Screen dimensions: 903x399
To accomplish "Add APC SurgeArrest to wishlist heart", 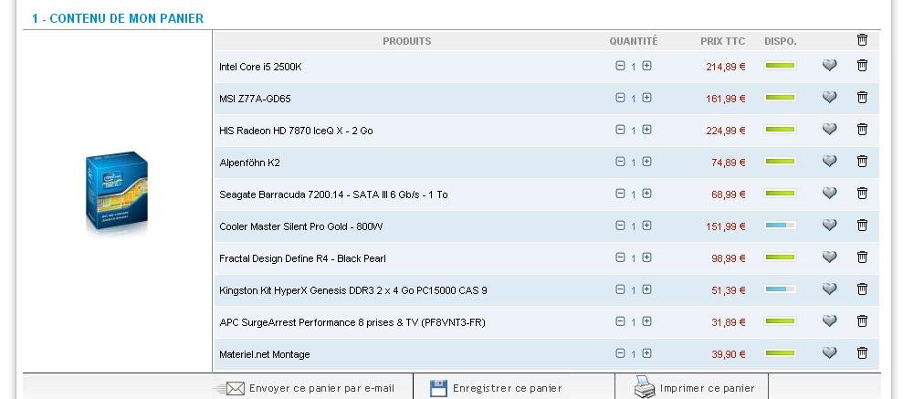I will 829,321.
